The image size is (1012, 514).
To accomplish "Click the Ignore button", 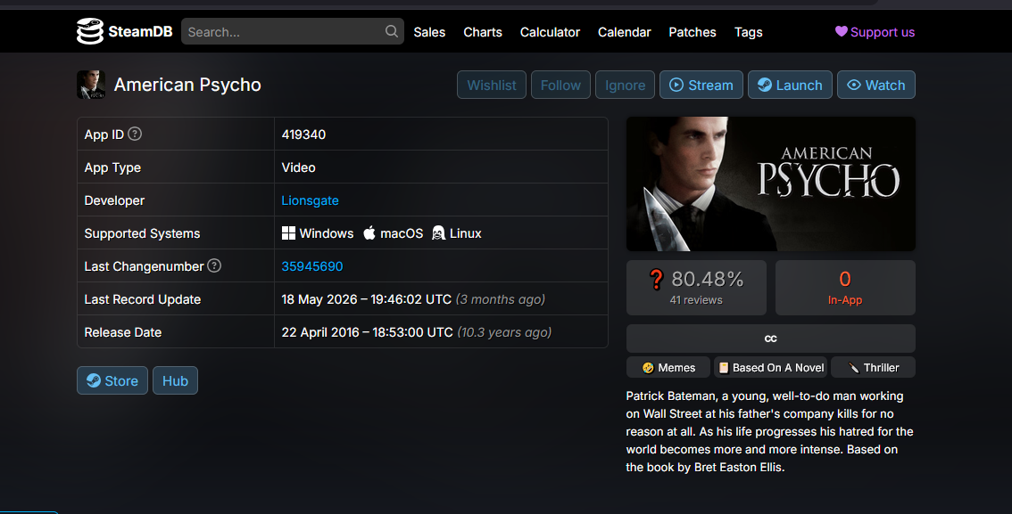I will coord(625,85).
